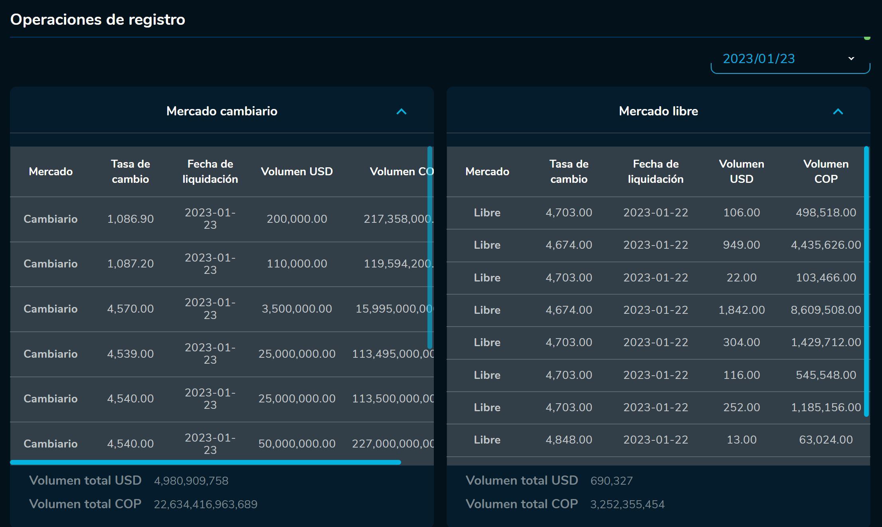Click the cambiario Volumen total COP value
The width and height of the screenshot is (882, 527).
pyautogui.click(x=206, y=504)
